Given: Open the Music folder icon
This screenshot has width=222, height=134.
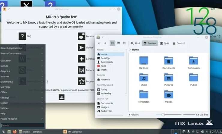Looking at the screenshot, I should pyautogui.click(x=144, y=77).
